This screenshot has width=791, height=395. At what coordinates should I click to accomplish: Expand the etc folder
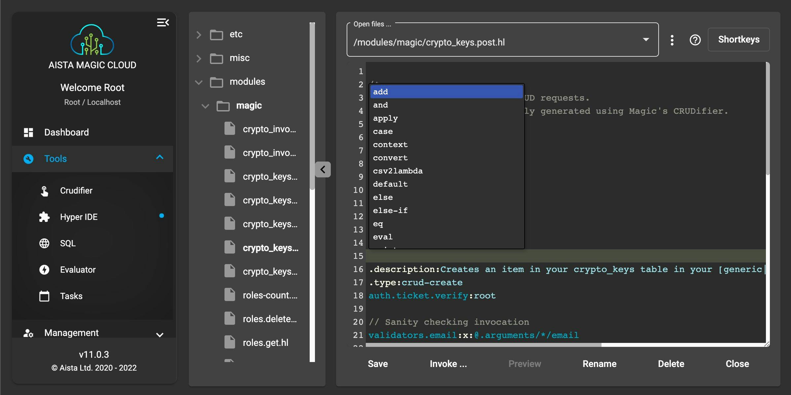pos(199,34)
